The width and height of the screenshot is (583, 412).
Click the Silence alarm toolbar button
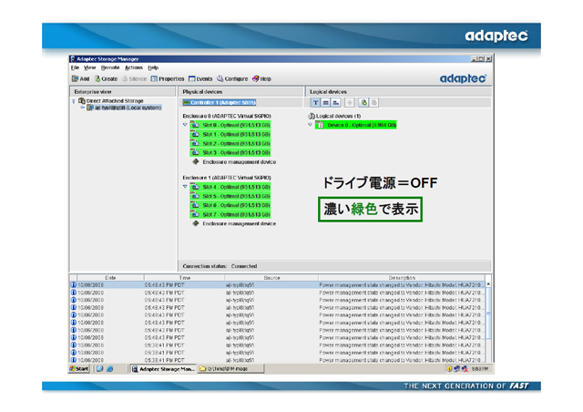click(x=134, y=79)
